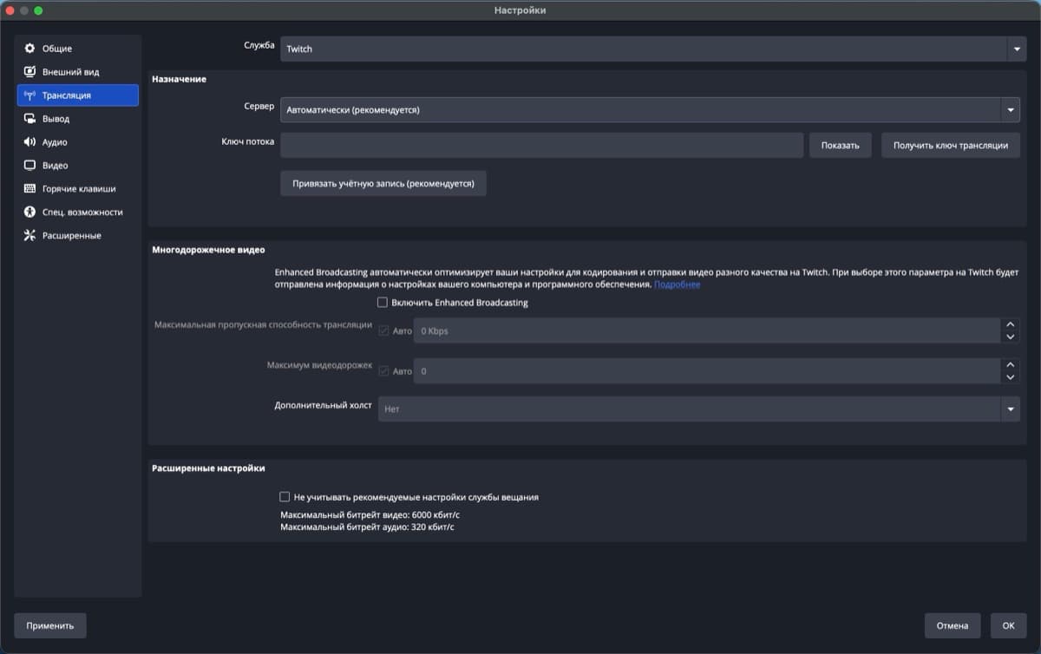1041x654 pixels.
Task: Check Не учитывать рекомендуемые настройки службы вещания
Action: click(285, 496)
